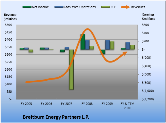Image resolution: width=166 pixels, height=123 pixels.
Task: Click the $(200) earnings axis value
Action: click(x=146, y=58)
